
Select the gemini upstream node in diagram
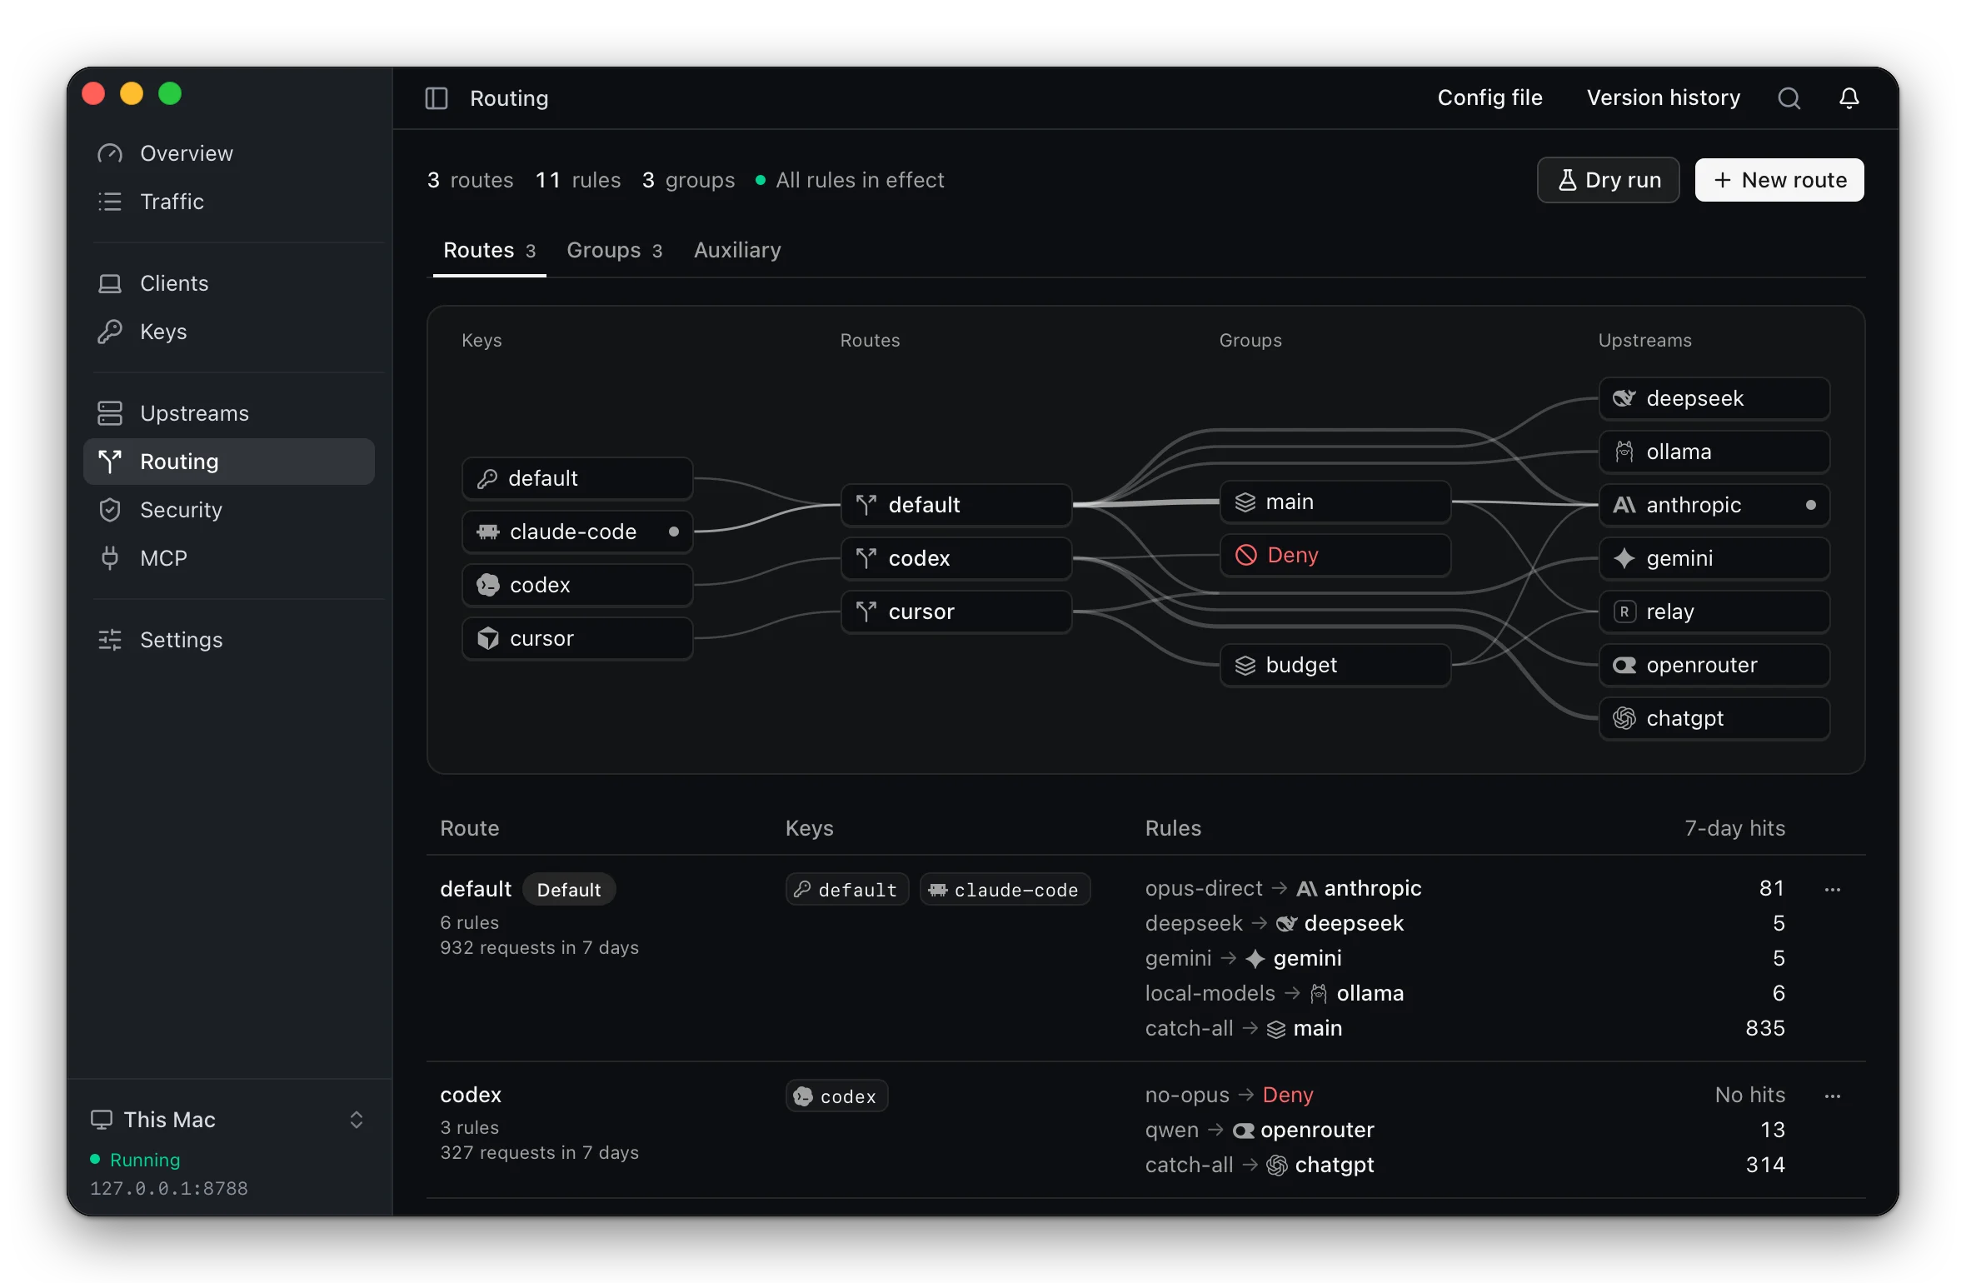[1714, 558]
